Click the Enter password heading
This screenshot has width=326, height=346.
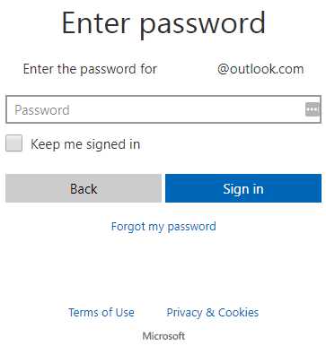tap(163, 23)
